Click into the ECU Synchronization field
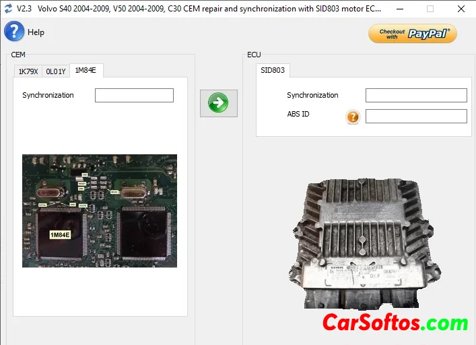This screenshot has height=345, width=476. pos(415,96)
